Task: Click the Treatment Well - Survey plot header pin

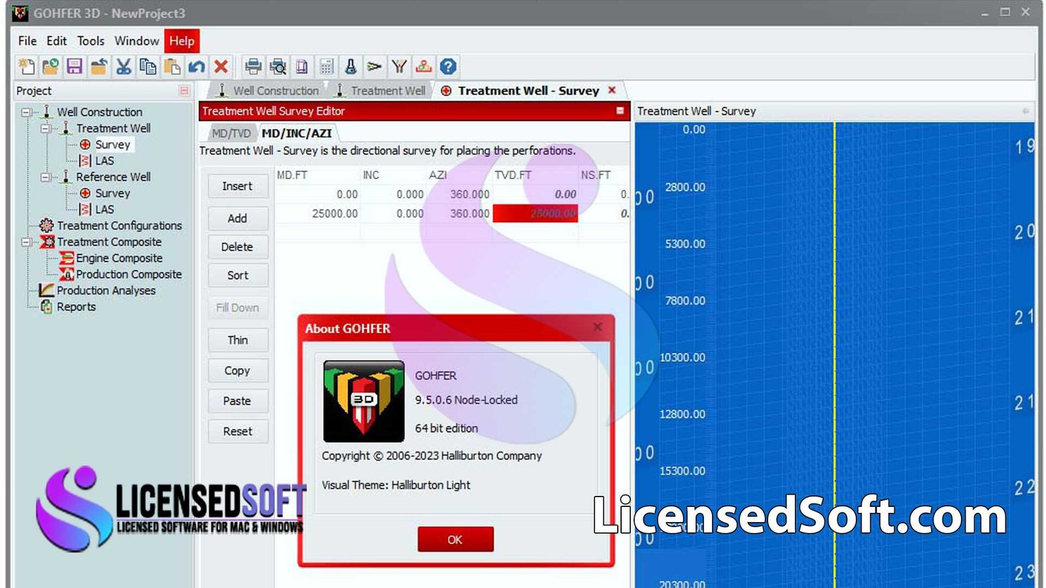Action: coord(1025,111)
